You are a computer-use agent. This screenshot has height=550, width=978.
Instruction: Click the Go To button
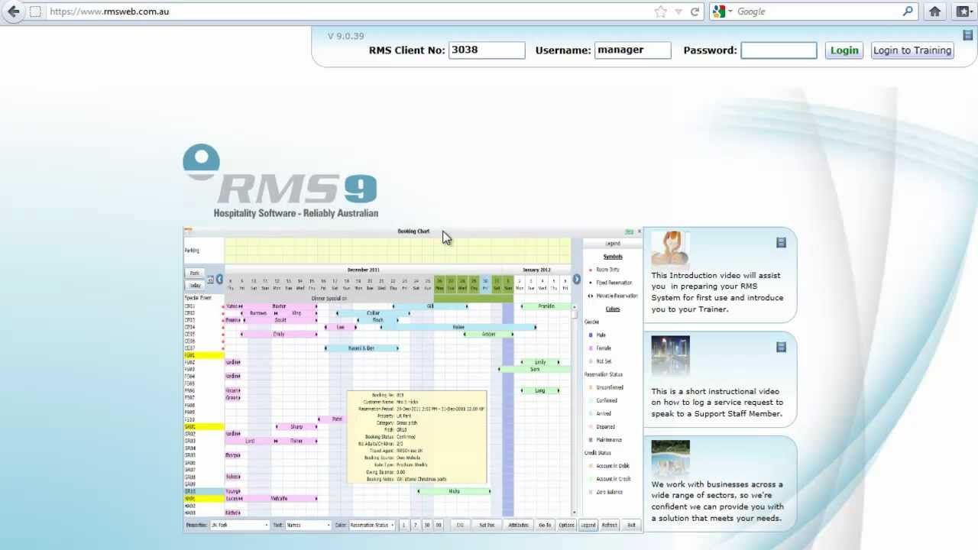(x=544, y=525)
